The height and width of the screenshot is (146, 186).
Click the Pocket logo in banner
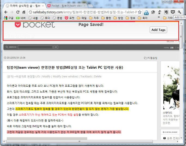coord(35,25)
